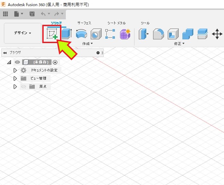Select the Combine tool
This screenshot has width=224, height=185.
coord(188,34)
